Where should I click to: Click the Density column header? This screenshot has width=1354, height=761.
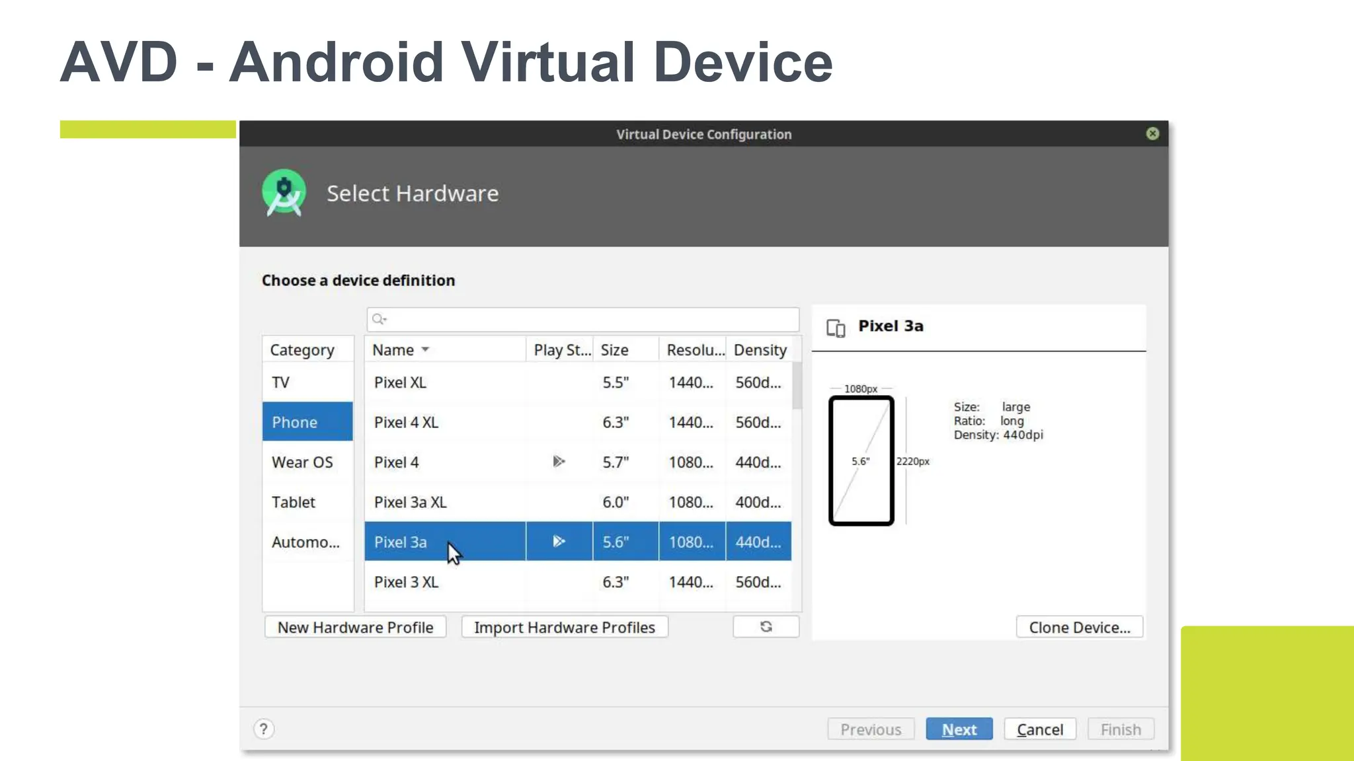point(759,349)
